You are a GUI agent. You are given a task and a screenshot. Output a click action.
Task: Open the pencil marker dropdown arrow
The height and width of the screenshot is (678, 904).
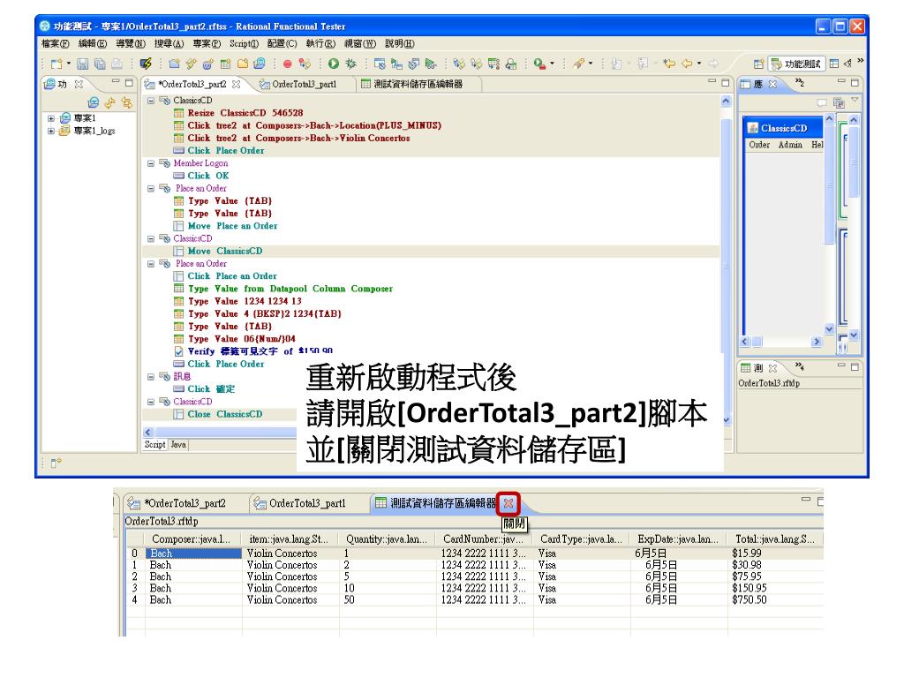pos(591,64)
